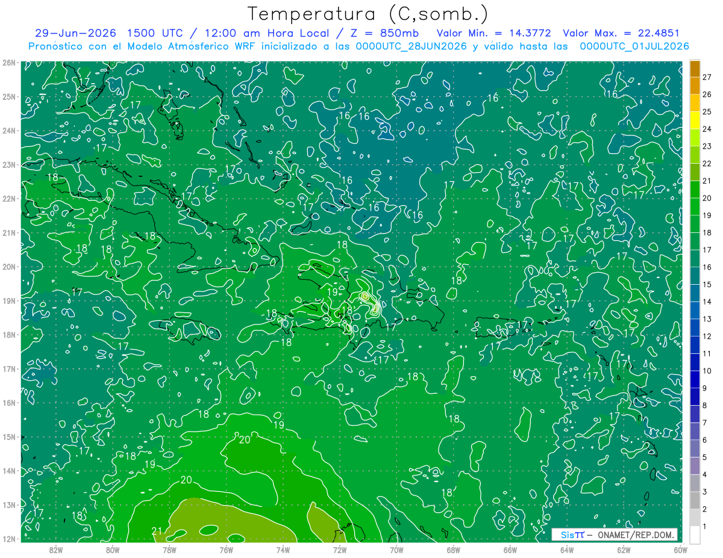Click the 14N latitude label
This screenshot has height=558, width=723.
[9, 471]
